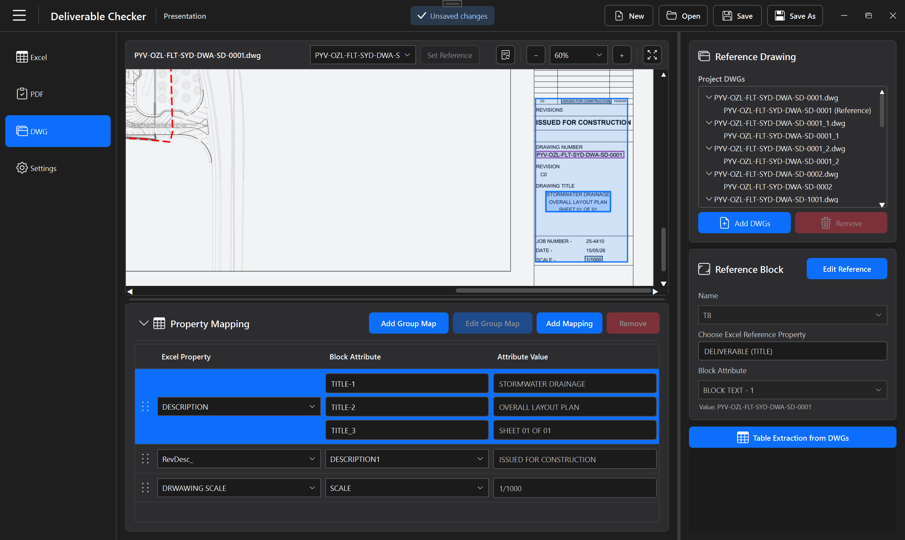Click drag handle of RevDesc_ row
The width and height of the screenshot is (905, 540).
pos(145,459)
